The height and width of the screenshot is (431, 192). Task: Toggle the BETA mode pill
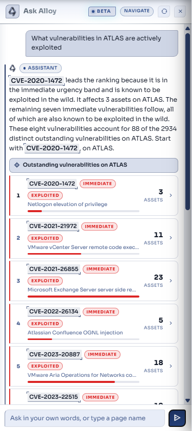(102, 11)
